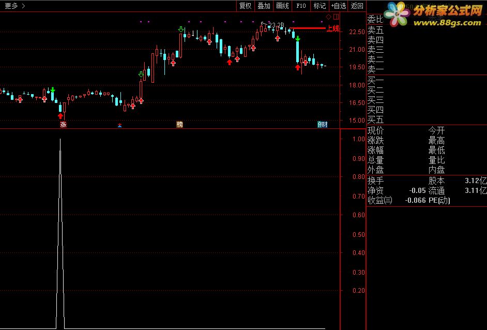The width and height of the screenshot is (487, 330).
Task: Click the 总量 label
Action: (x=375, y=160)
